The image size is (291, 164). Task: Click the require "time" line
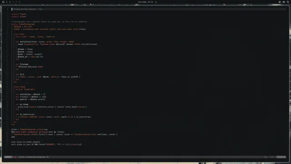(x=19, y=16)
